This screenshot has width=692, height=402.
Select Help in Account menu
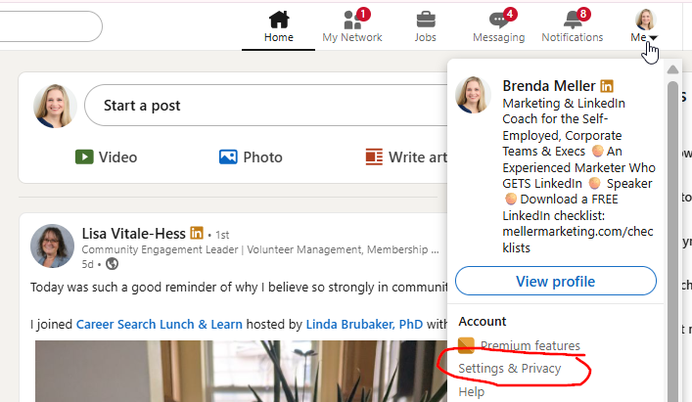[x=472, y=392]
